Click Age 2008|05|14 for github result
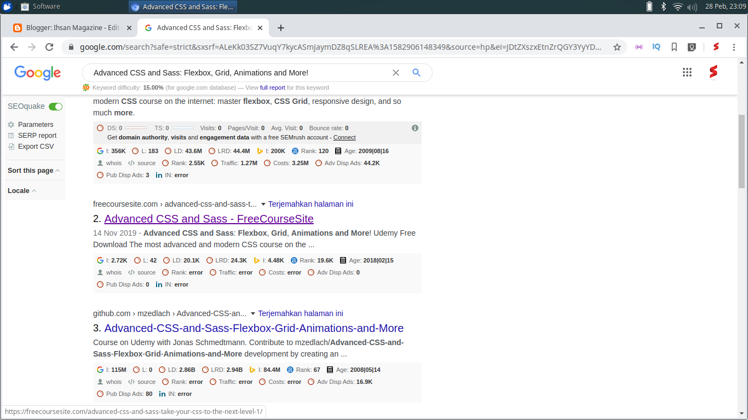The width and height of the screenshot is (748, 420). (365, 370)
